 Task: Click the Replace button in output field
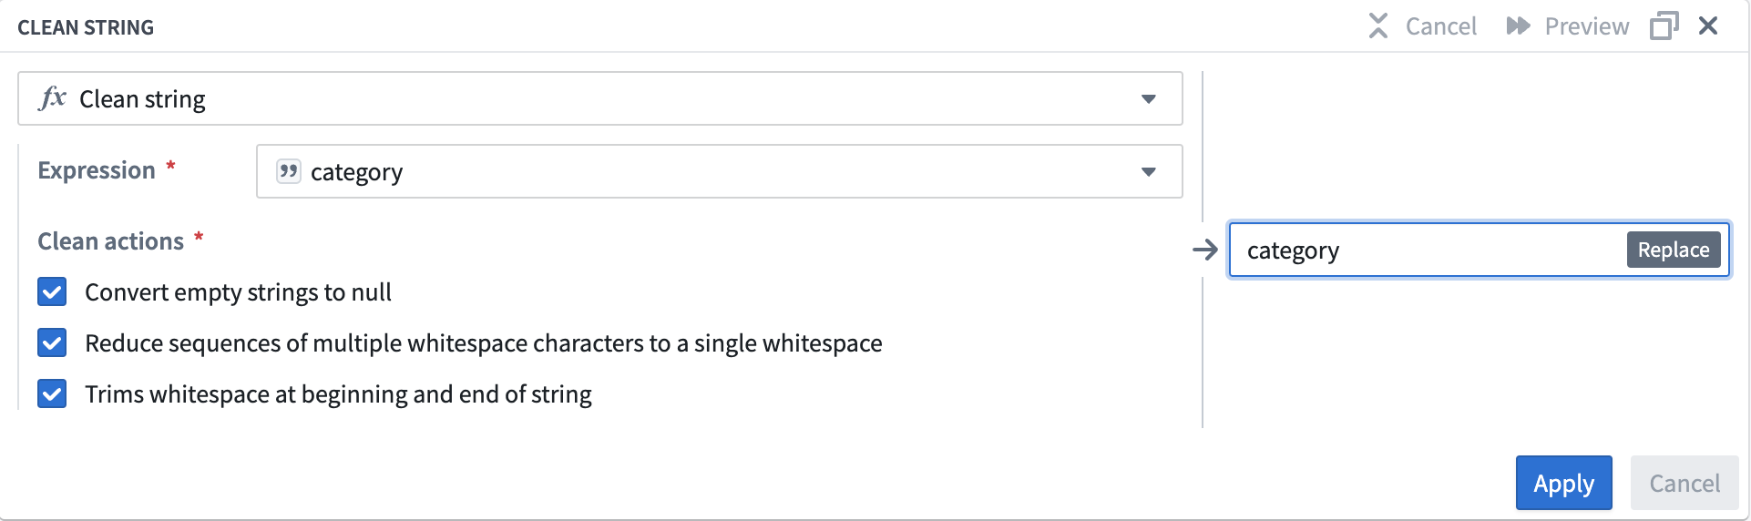1673,250
